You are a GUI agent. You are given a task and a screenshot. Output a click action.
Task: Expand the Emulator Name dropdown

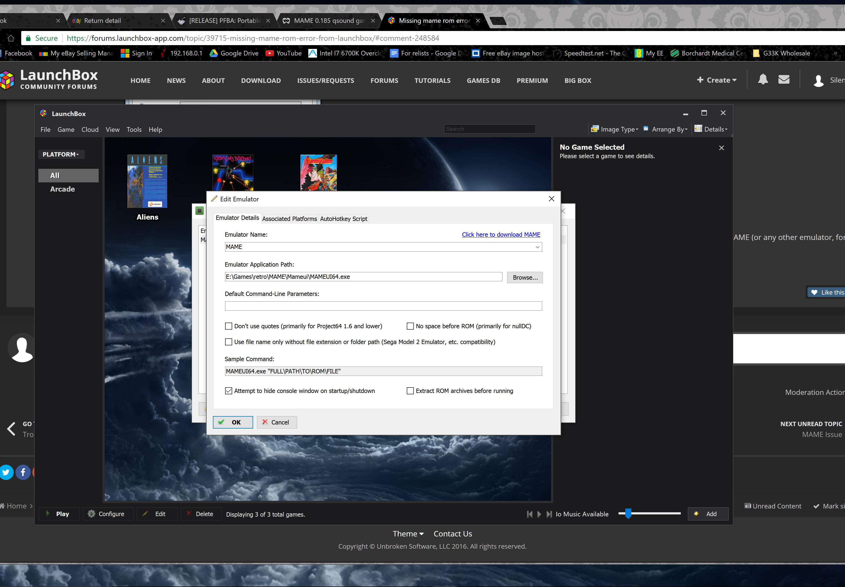[538, 247]
